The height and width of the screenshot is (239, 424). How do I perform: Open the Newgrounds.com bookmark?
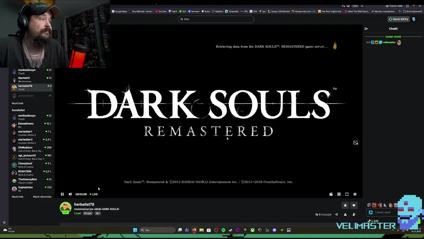coord(304,11)
